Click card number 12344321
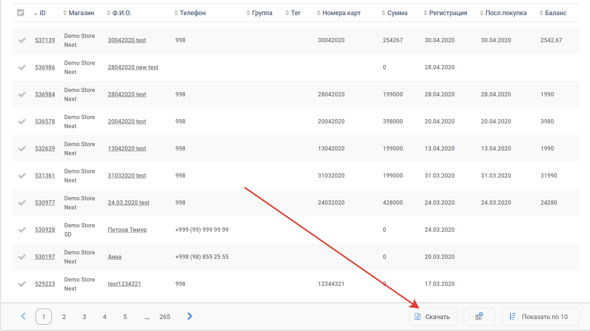This screenshot has height=331, width=590. coord(331,284)
